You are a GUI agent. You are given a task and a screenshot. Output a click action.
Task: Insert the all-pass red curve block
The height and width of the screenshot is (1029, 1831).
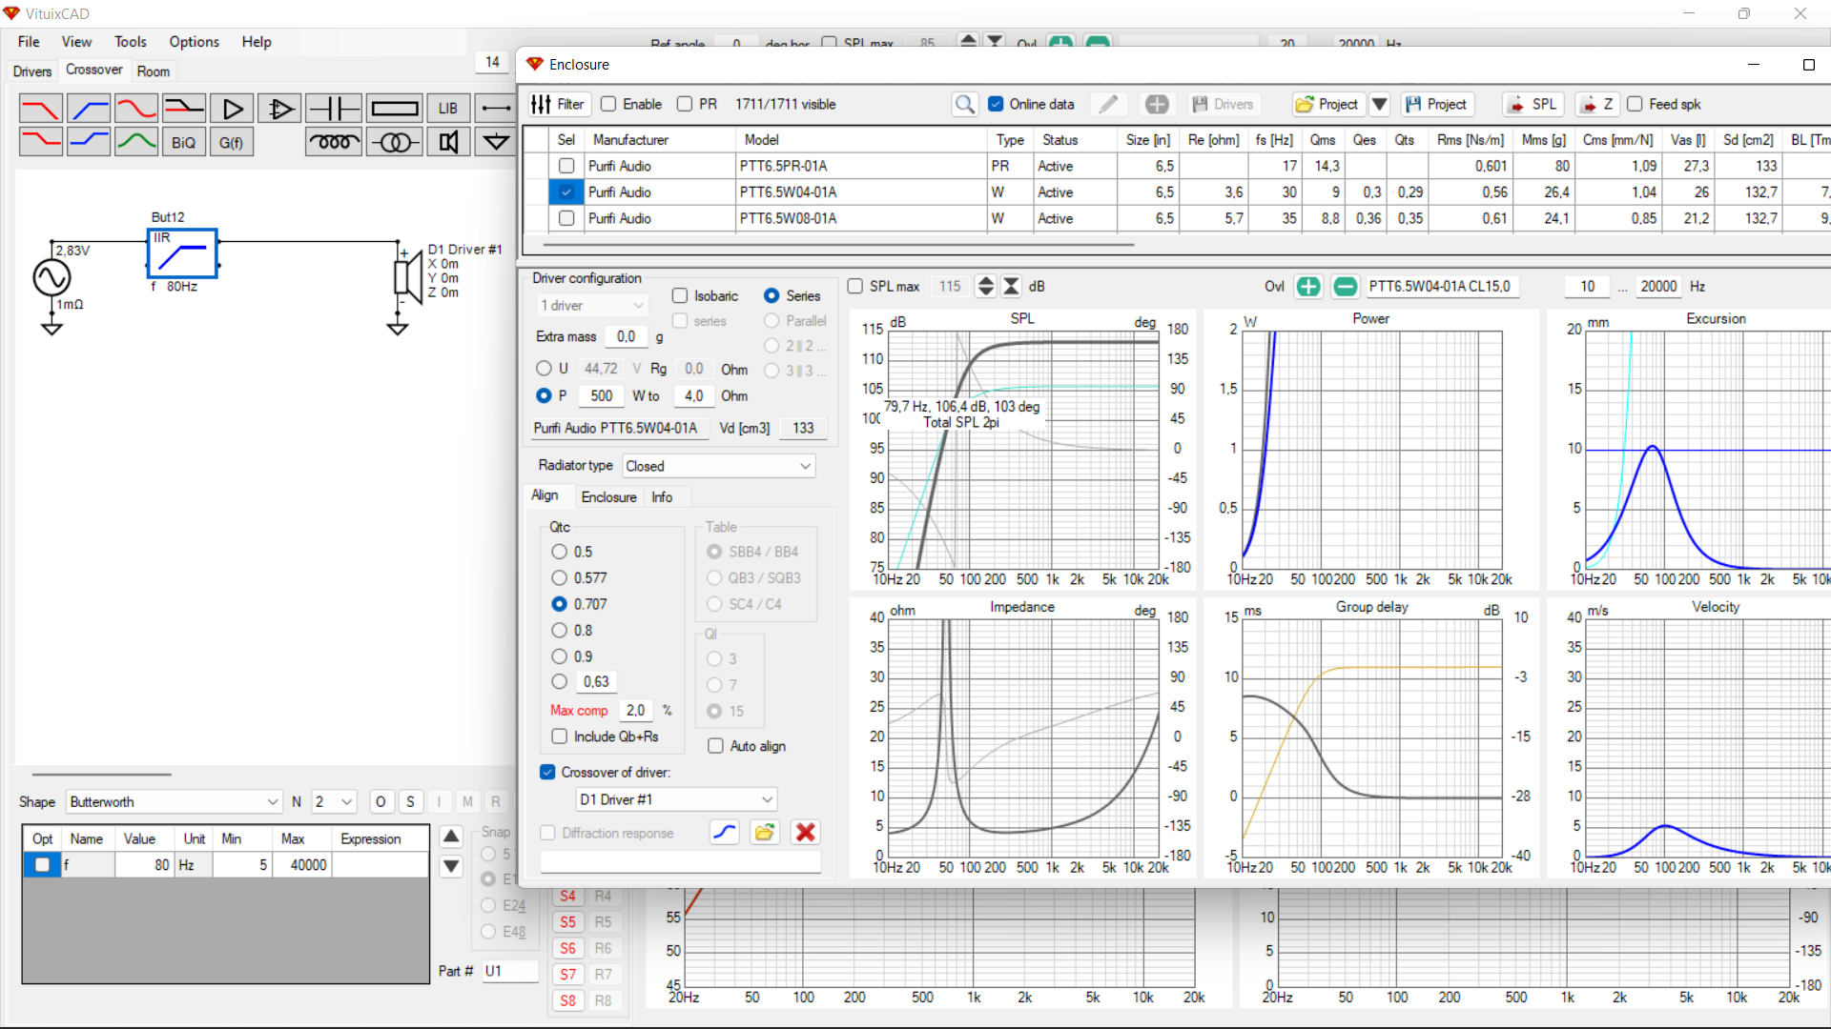click(136, 109)
